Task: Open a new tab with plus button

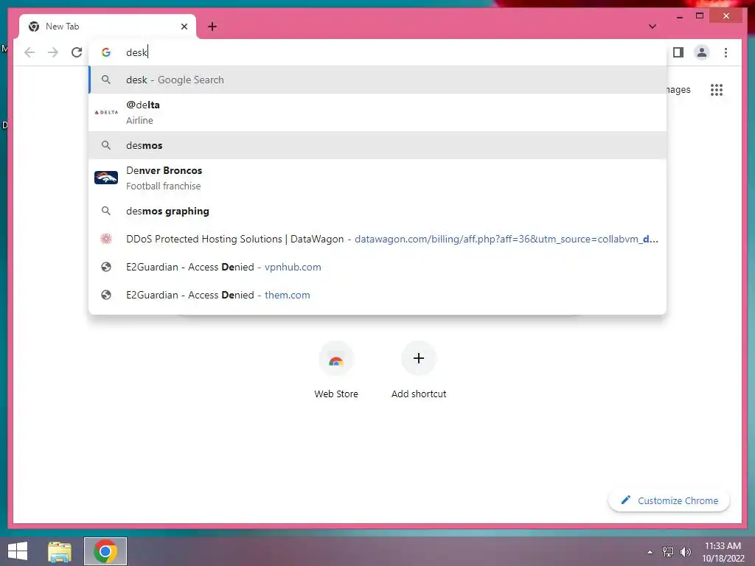Action: pos(212,27)
